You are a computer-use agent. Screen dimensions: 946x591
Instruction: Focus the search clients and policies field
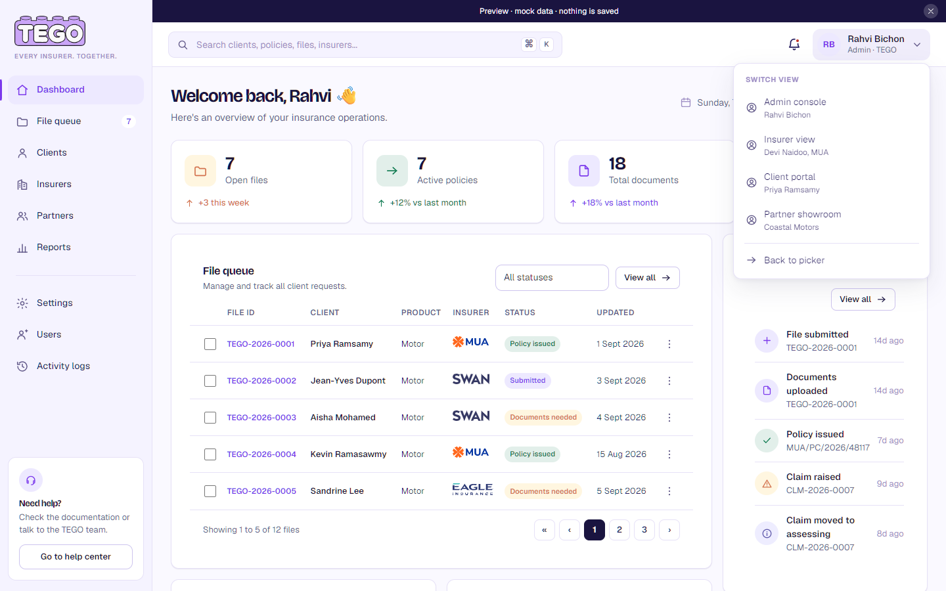(365, 45)
